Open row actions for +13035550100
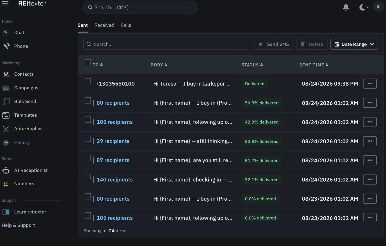 click(x=370, y=84)
